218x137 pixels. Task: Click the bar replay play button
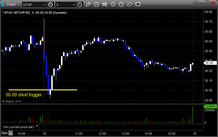tap(113, 5)
